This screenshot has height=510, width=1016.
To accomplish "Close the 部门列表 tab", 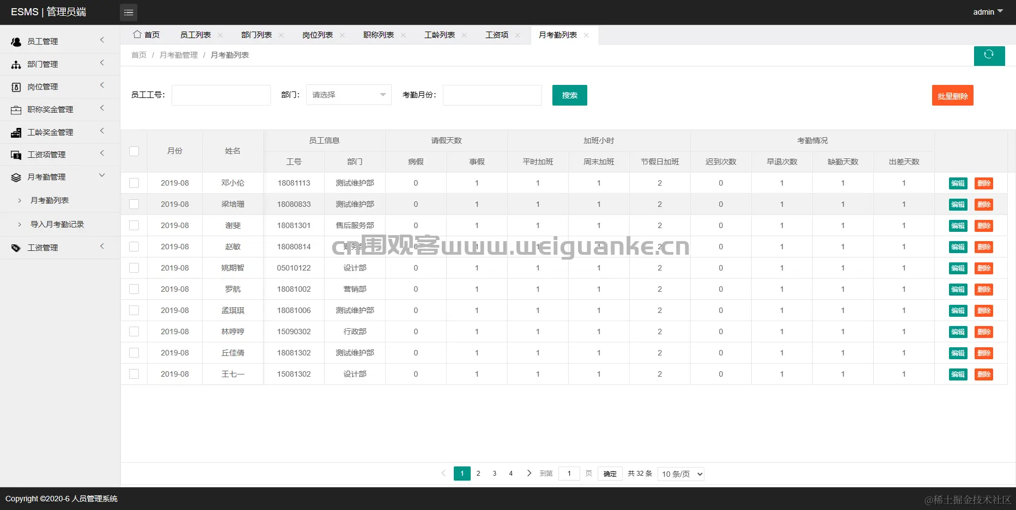I will coord(281,35).
